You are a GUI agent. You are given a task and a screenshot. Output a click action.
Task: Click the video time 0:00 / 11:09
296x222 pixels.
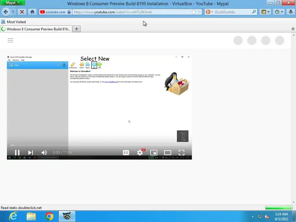point(62,153)
